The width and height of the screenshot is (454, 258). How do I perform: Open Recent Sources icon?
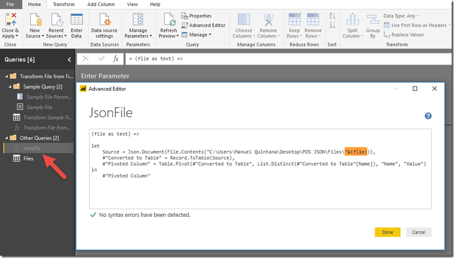click(x=57, y=20)
